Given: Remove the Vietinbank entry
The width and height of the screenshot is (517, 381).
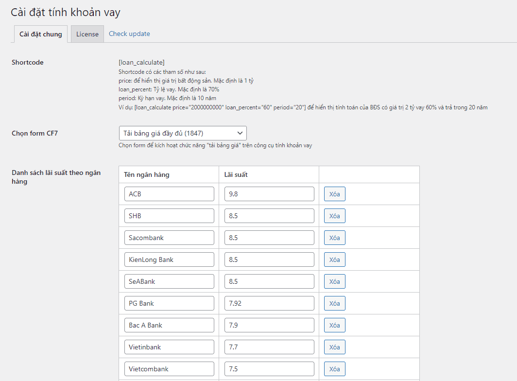Looking at the screenshot, I should point(334,347).
